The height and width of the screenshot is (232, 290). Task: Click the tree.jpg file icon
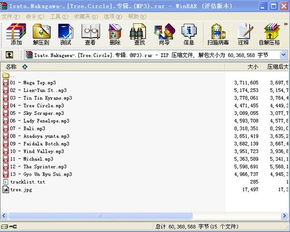[x=6, y=189]
